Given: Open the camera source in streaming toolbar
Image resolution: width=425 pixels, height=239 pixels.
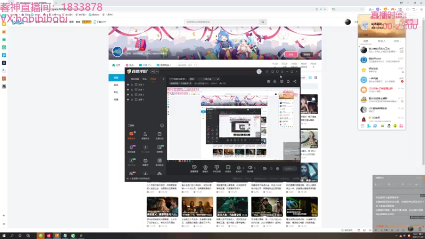Looking at the screenshot, I should coord(206,168).
